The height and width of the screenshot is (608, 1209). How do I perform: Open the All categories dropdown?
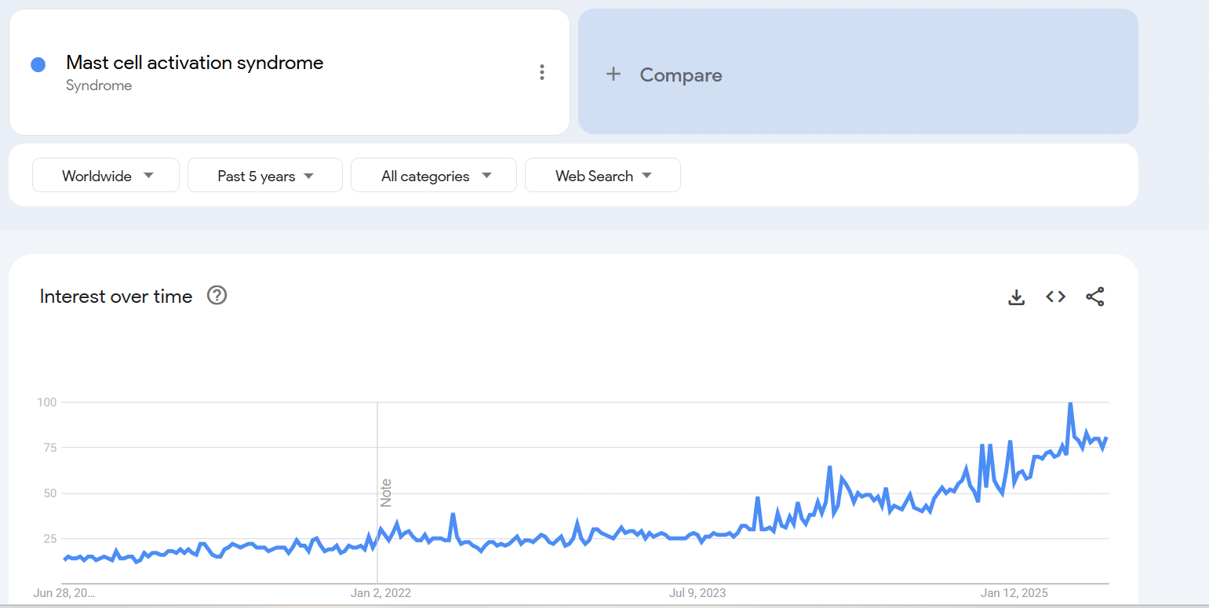tap(434, 175)
